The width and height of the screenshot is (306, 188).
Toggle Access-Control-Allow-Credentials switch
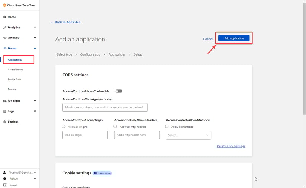119,91
